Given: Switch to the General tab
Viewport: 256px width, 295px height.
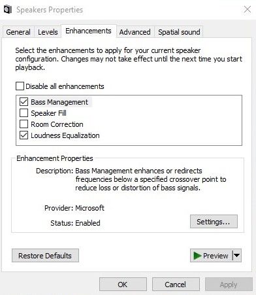Looking at the screenshot, I should click(18, 32).
